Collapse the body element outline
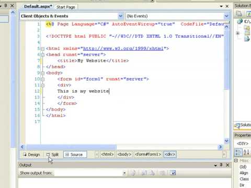Image resolution: width=251 pixels, height=188 pixels. tap(42, 73)
